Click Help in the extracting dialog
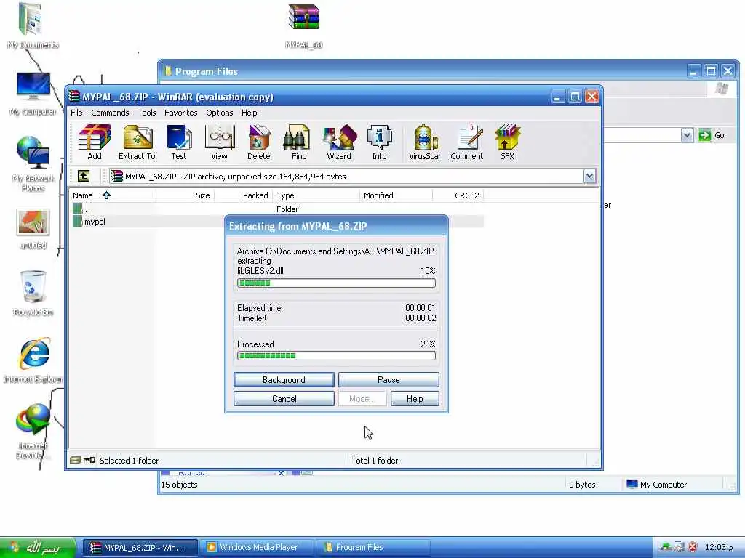This screenshot has height=558, width=745. coord(414,399)
